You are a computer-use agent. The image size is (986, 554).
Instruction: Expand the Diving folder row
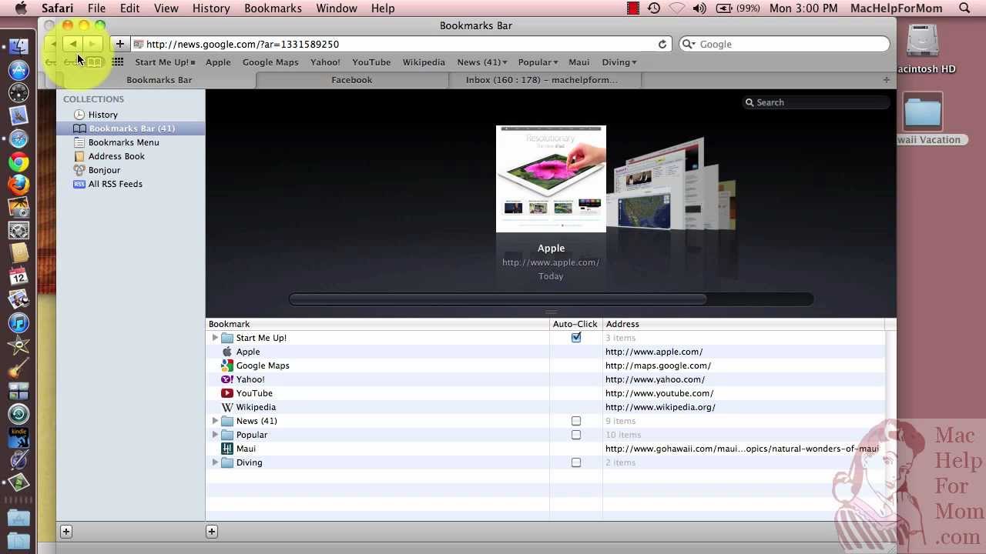coord(215,462)
